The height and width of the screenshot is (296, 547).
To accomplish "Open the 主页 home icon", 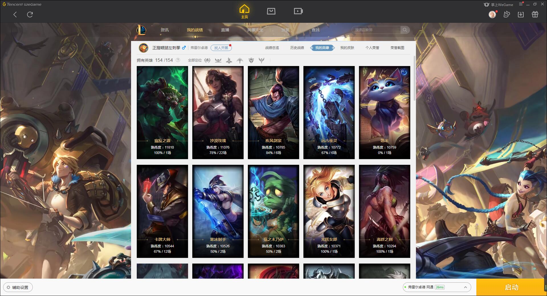I will [244, 12].
